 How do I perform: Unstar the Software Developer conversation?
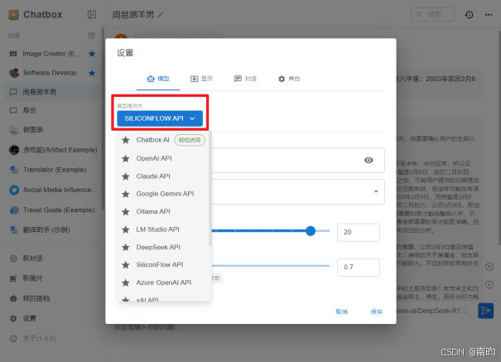coord(92,73)
